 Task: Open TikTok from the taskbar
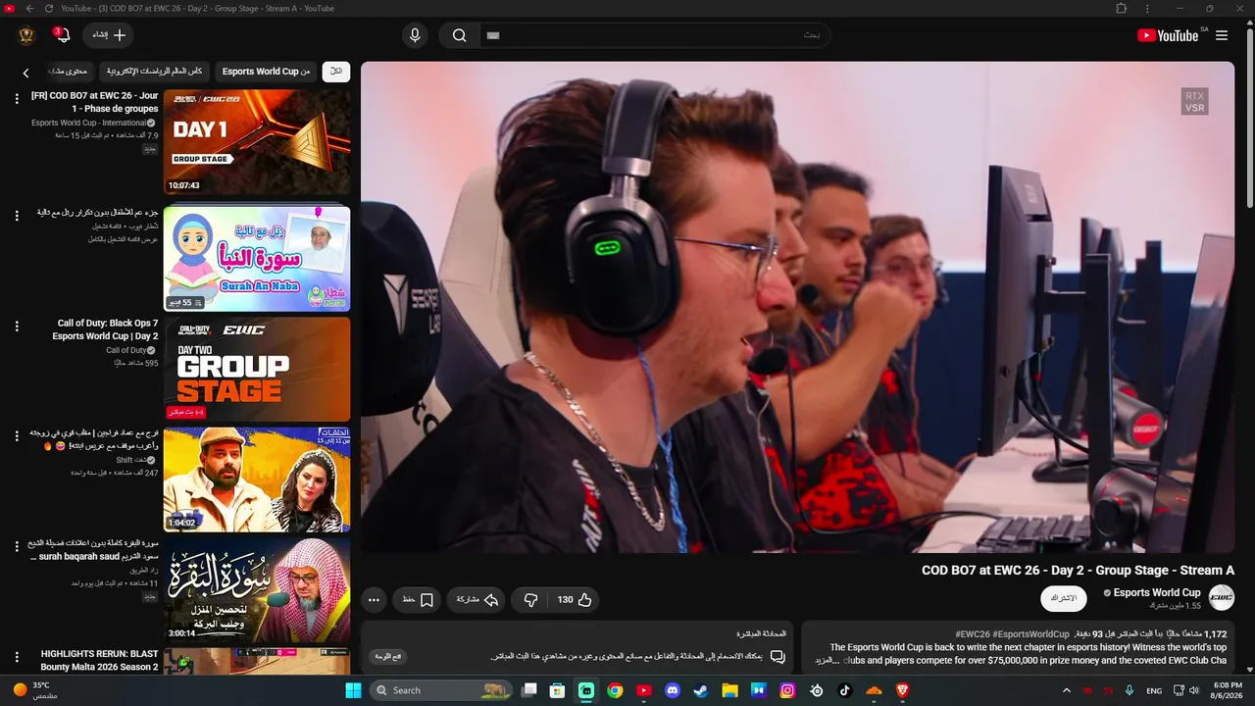[845, 690]
